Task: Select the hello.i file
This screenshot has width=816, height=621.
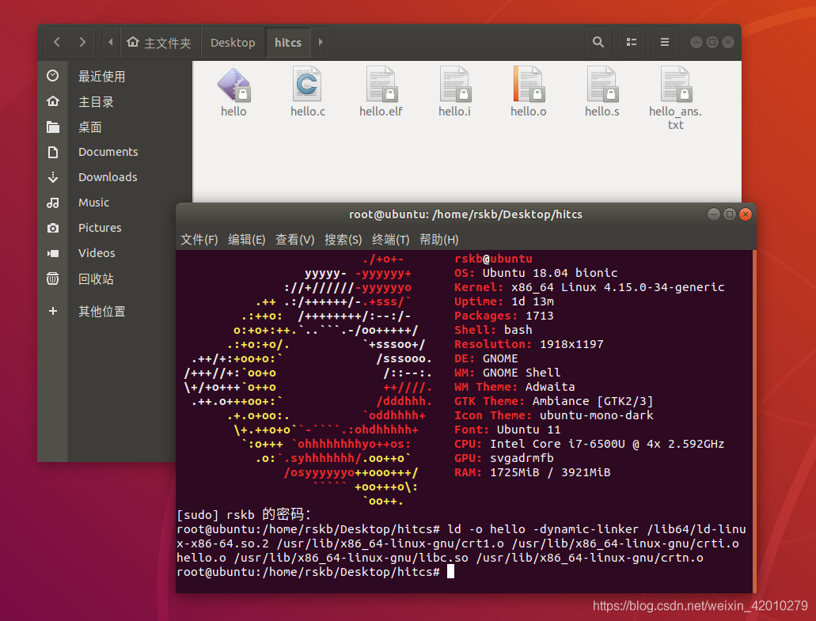Action: click(454, 92)
